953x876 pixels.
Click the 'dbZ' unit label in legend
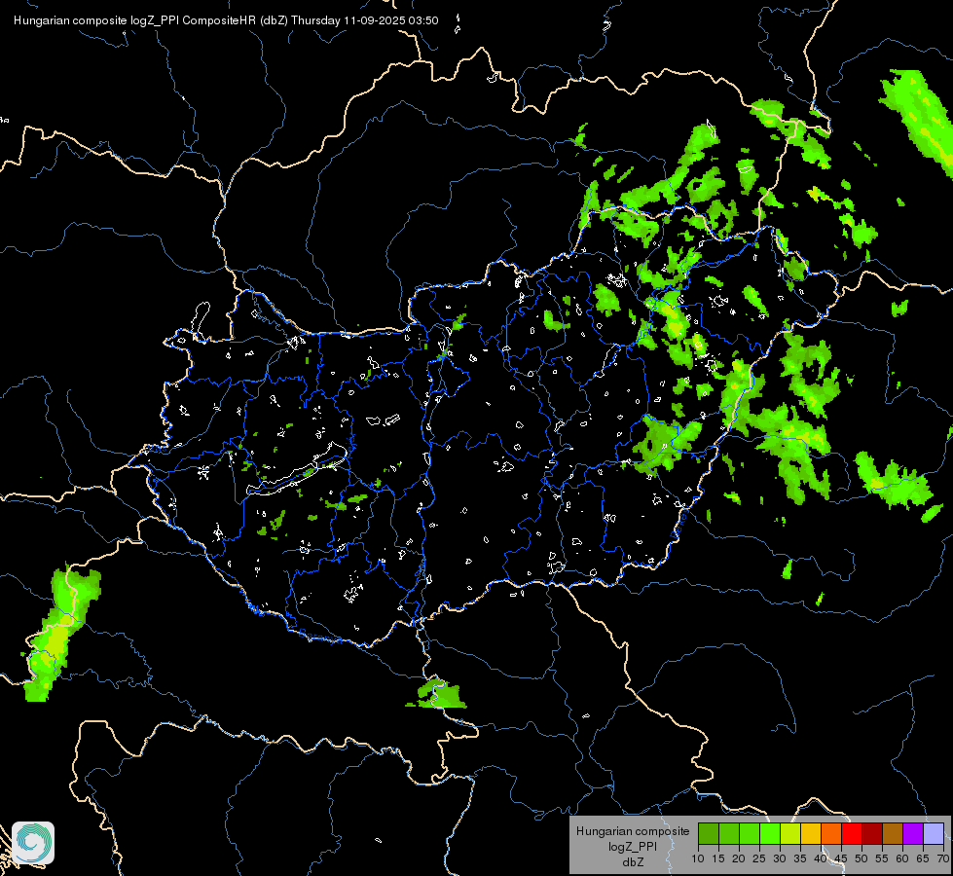(x=633, y=862)
